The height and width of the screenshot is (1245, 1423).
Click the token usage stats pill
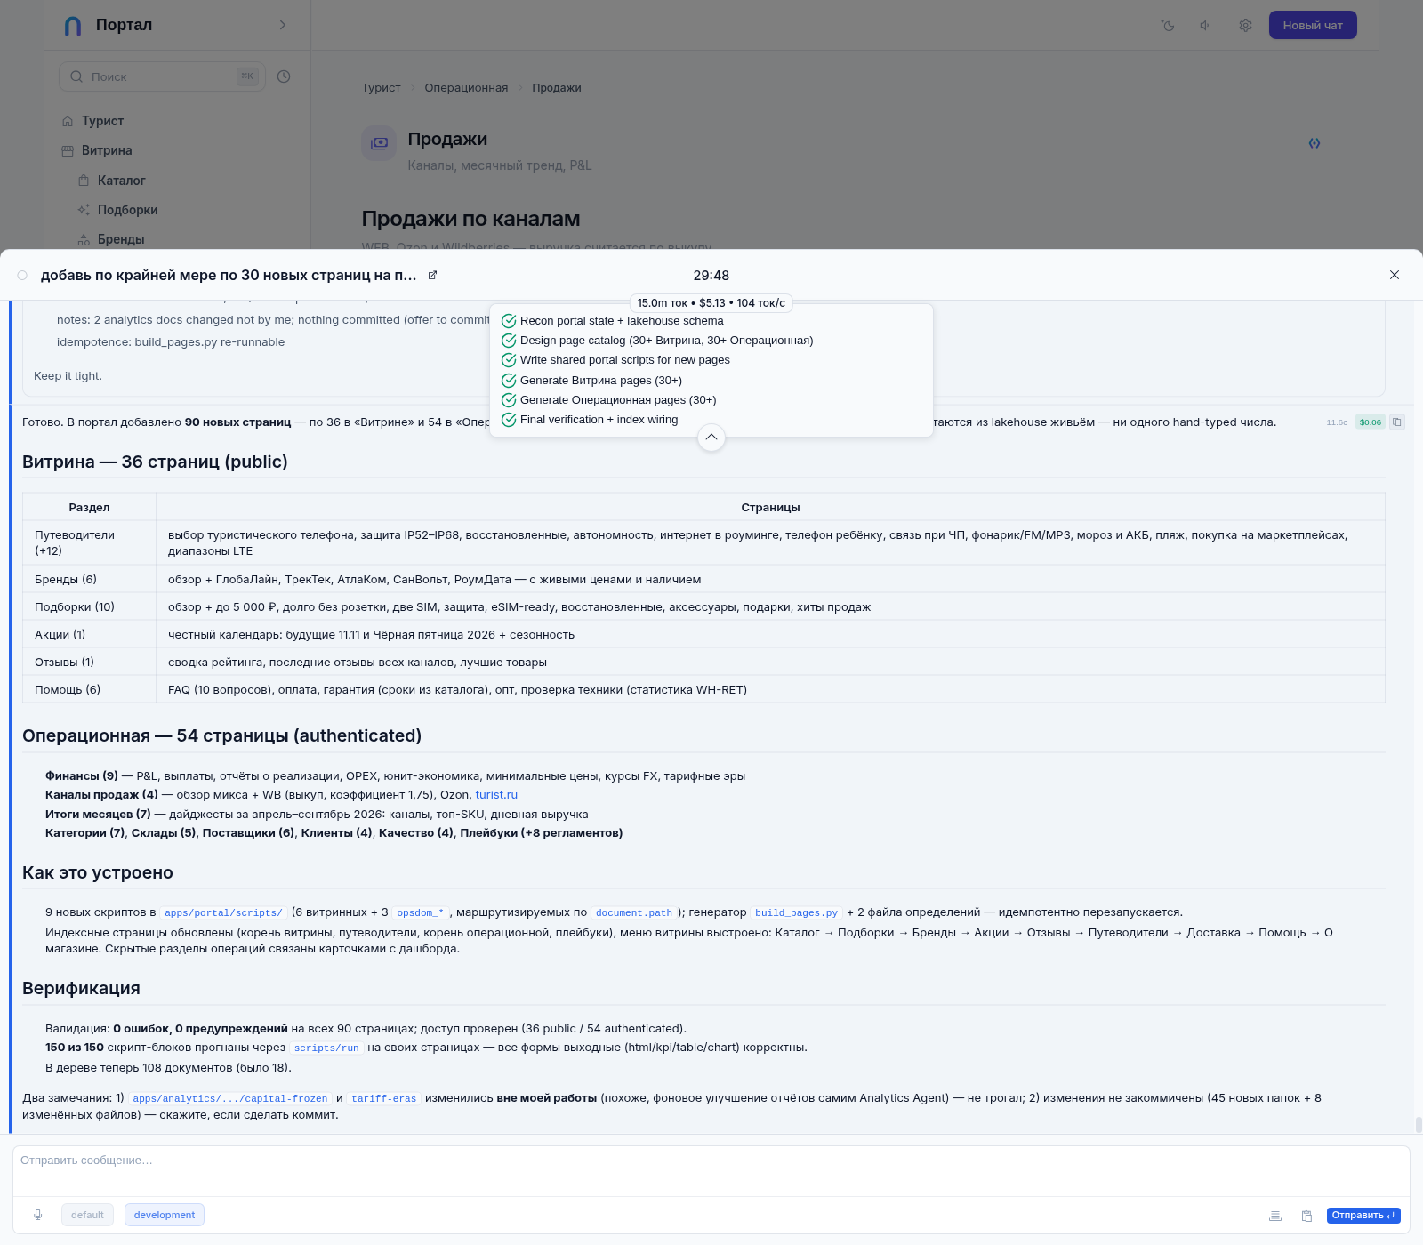click(711, 303)
